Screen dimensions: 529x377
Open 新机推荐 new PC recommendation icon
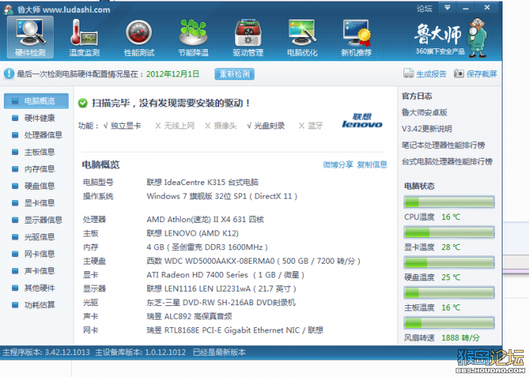pos(356,38)
